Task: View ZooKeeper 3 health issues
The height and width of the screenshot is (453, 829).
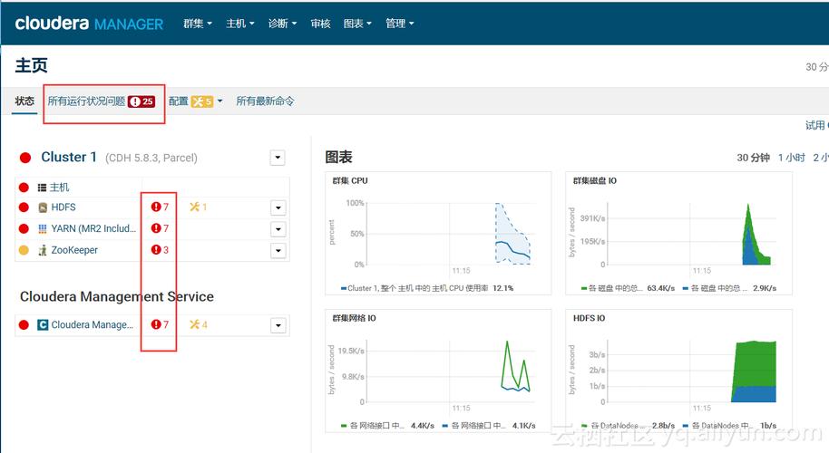Action: [160, 250]
